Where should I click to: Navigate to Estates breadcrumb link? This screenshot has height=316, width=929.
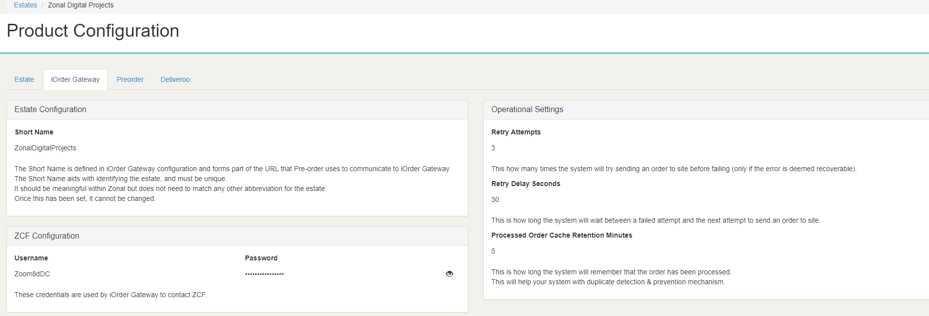click(x=25, y=5)
